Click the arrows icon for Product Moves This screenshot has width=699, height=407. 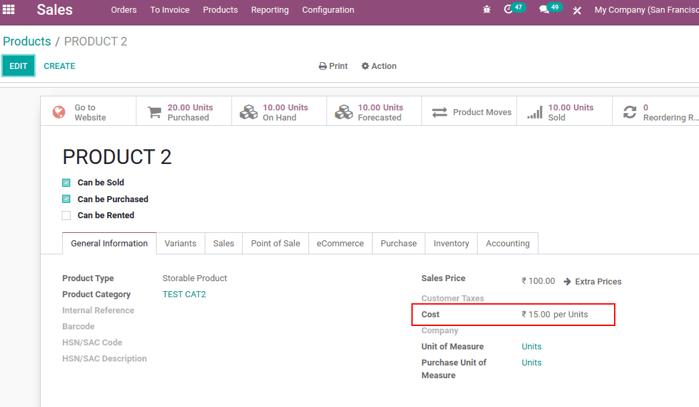click(439, 112)
